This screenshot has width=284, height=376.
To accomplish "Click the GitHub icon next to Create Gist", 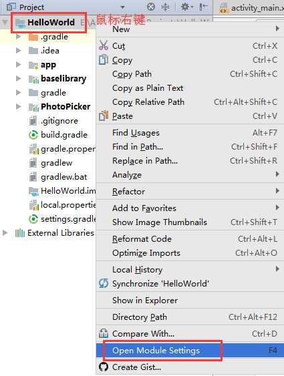I will click(x=104, y=367).
